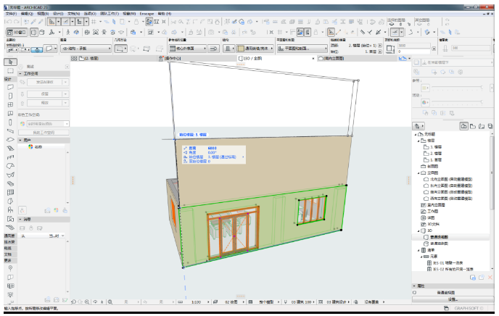Viewport: 499px width, 316px height.
Task: Select the Arrow tool in toolbox
Action: coord(11,63)
